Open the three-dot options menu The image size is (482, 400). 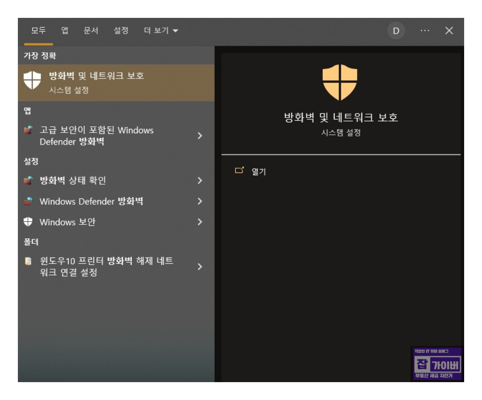tap(425, 31)
